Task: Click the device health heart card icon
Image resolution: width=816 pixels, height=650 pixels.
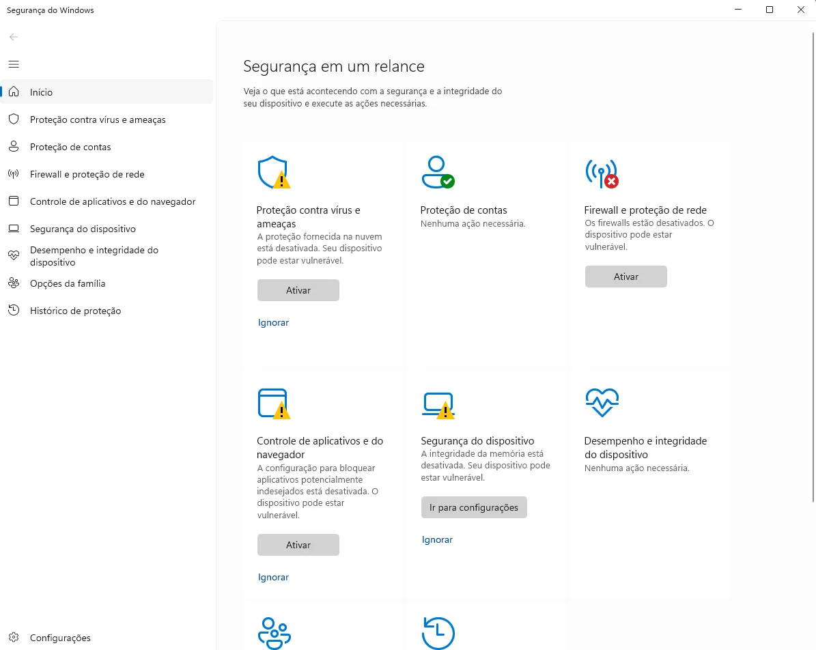Action: 602,402
